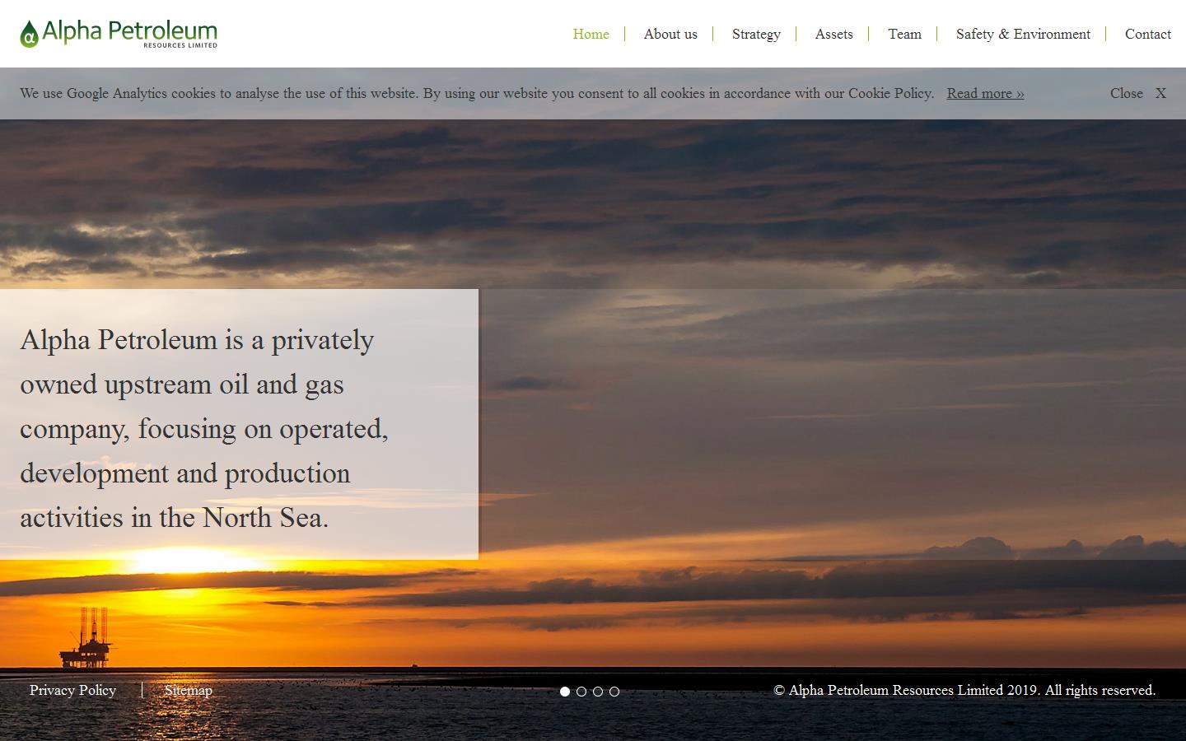Select the first carousel dot

pos(565,692)
